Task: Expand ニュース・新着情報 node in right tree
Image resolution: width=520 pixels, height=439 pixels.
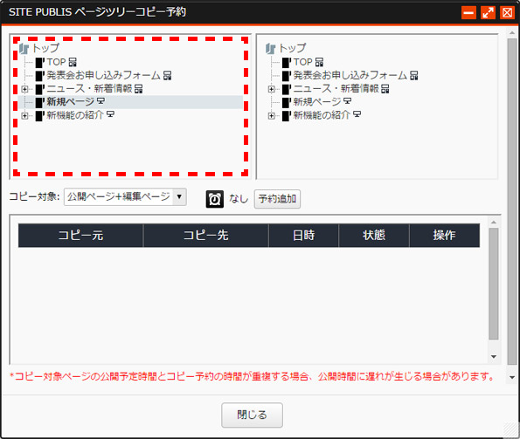Action: [271, 89]
